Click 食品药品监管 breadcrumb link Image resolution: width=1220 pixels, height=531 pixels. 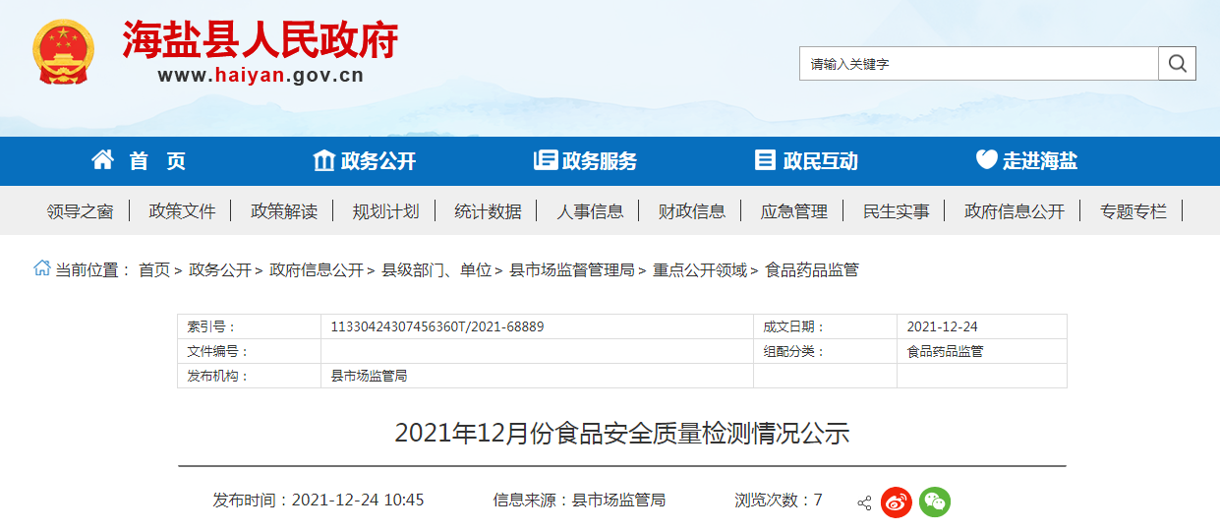coord(811,269)
